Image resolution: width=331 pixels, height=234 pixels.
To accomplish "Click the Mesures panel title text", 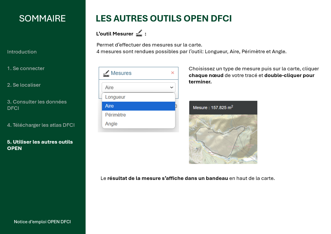I will pyautogui.click(x=121, y=73).
